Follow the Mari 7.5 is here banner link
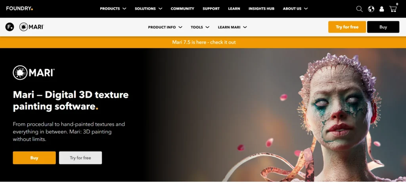The height and width of the screenshot is (192, 406). (x=204, y=42)
